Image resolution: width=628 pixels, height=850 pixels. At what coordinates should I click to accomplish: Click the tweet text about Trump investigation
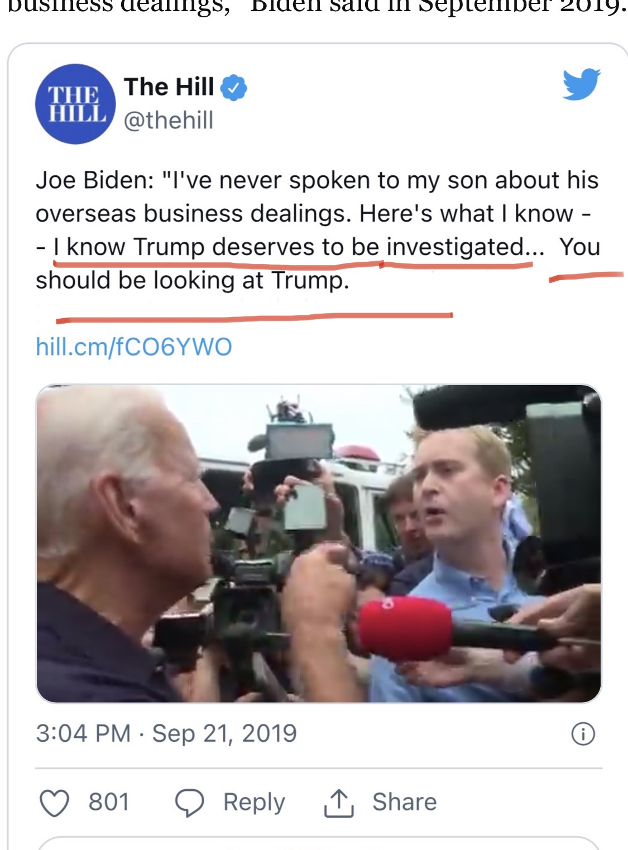point(318,230)
